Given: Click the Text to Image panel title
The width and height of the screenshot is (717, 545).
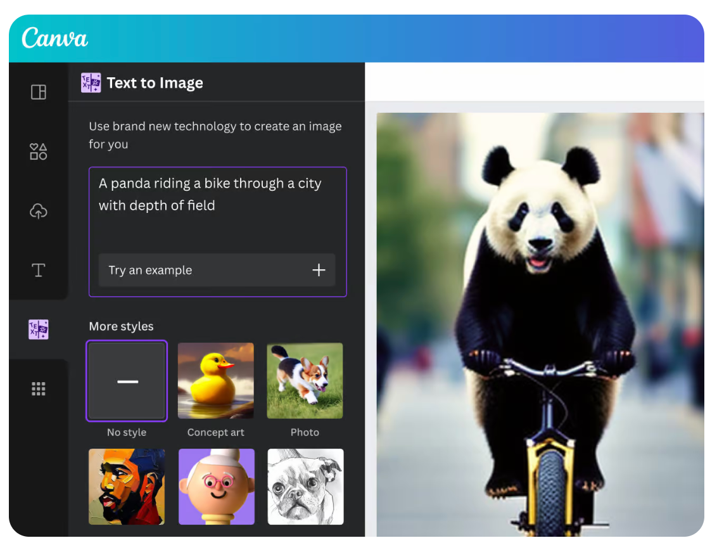Looking at the screenshot, I should [155, 82].
